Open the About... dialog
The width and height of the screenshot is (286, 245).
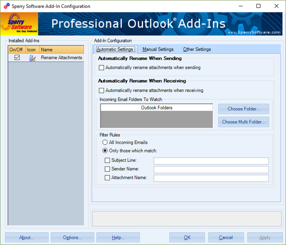point(27,237)
